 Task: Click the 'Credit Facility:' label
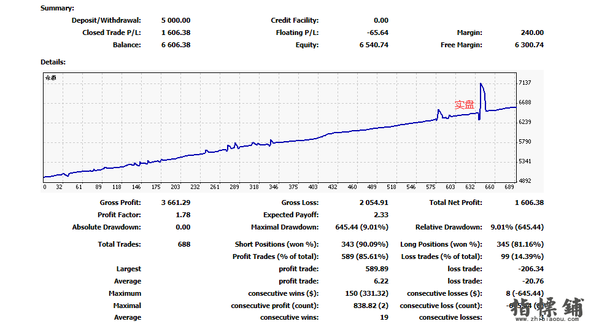(295, 20)
